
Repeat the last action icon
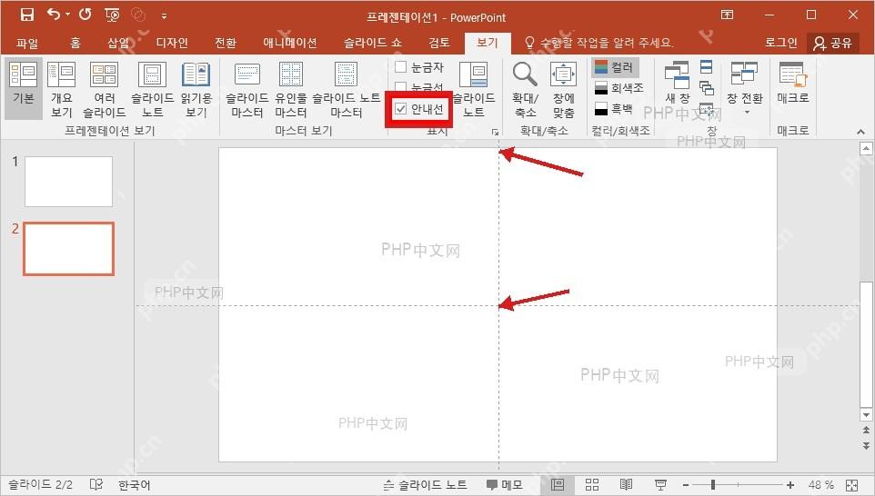pyautogui.click(x=85, y=15)
